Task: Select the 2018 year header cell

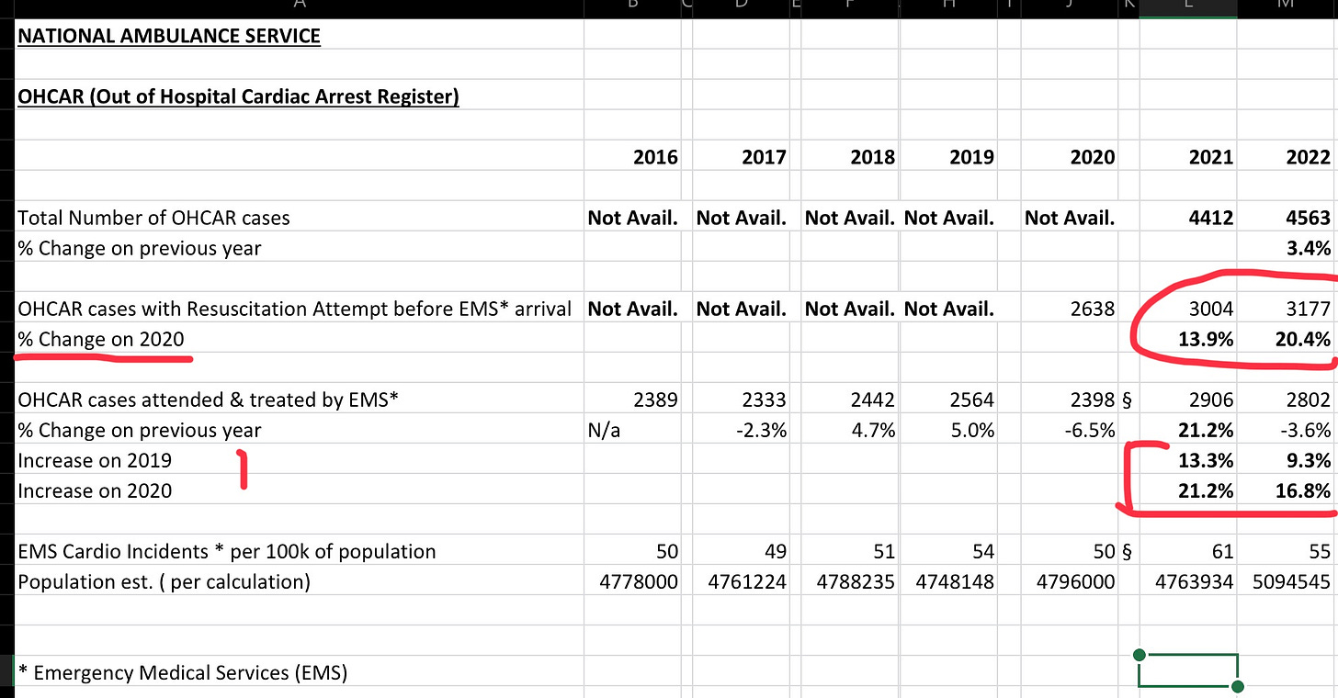Action: click(873, 157)
